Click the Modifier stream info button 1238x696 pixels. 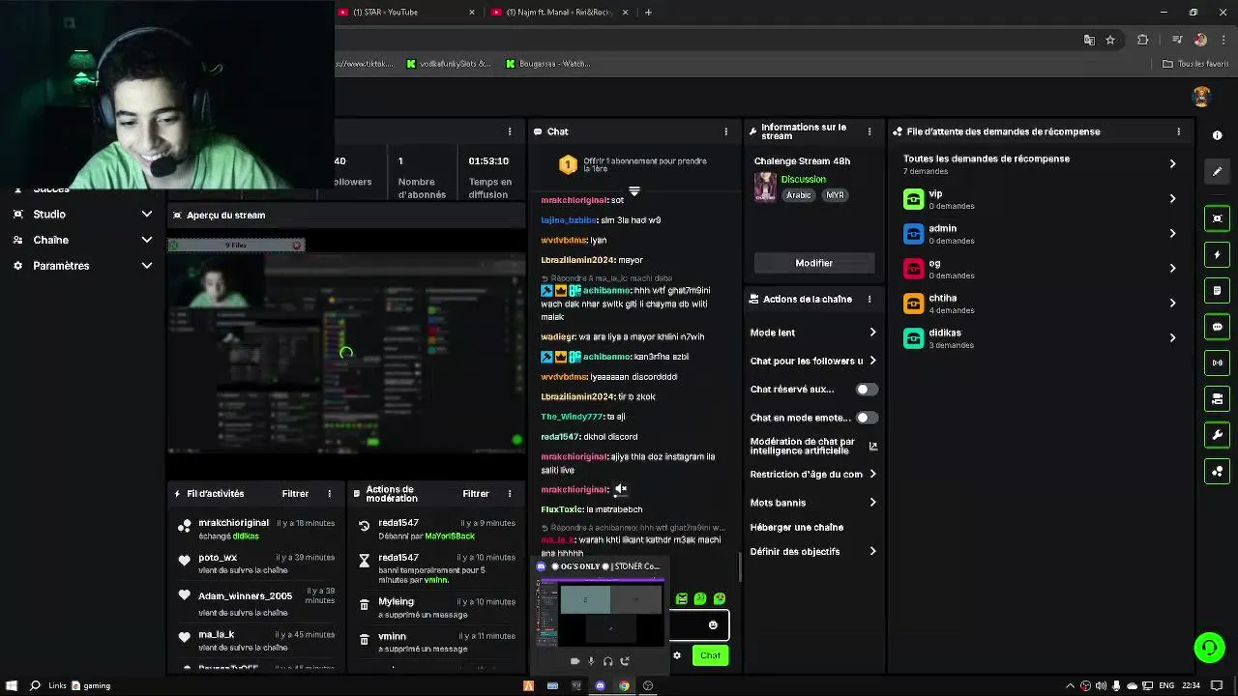point(813,263)
